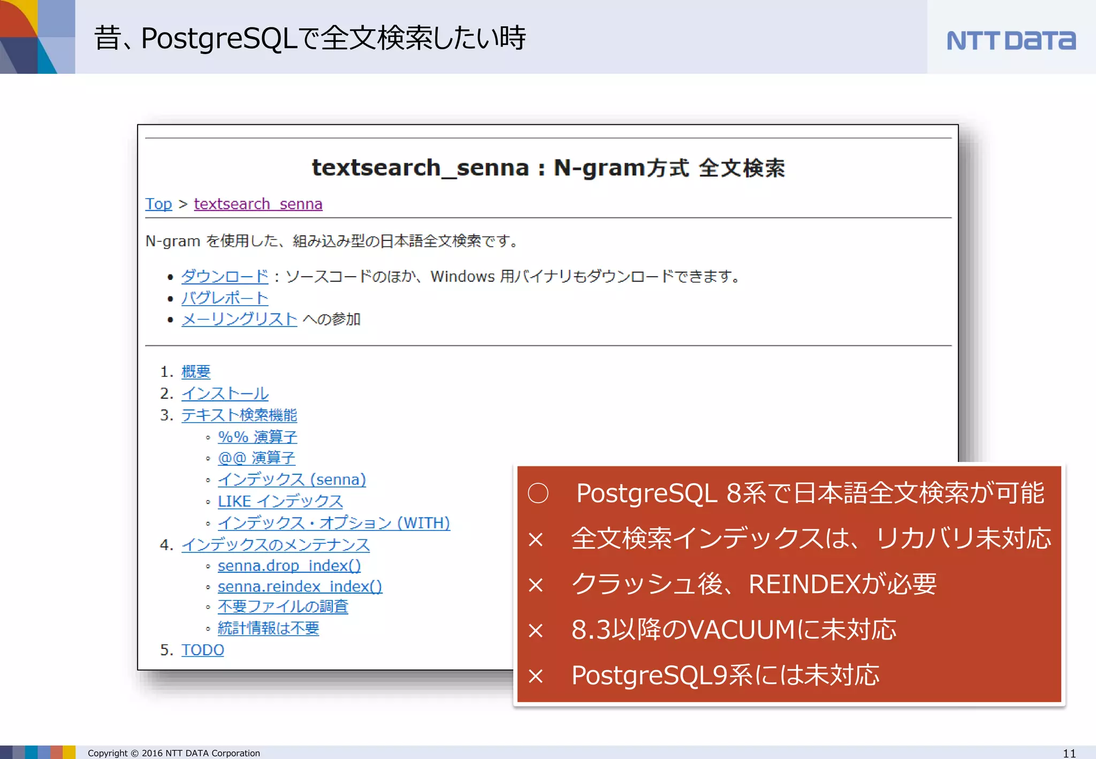Open the バグレポート link
This screenshot has width=1096, height=759.
(225, 298)
